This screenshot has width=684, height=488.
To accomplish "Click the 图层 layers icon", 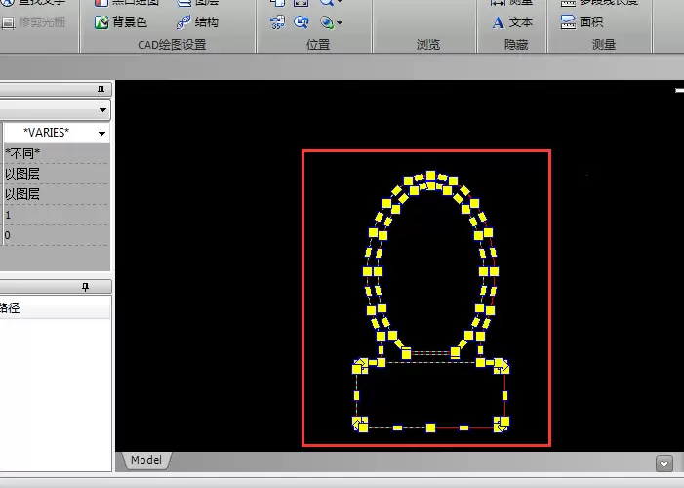I will tap(184, 3).
